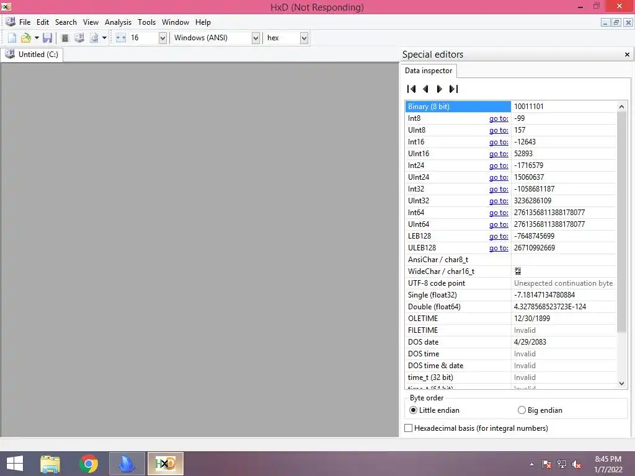The width and height of the screenshot is (635, 476).
Task: Launch File Explorer from taskbar
Action: pos(50,464)
